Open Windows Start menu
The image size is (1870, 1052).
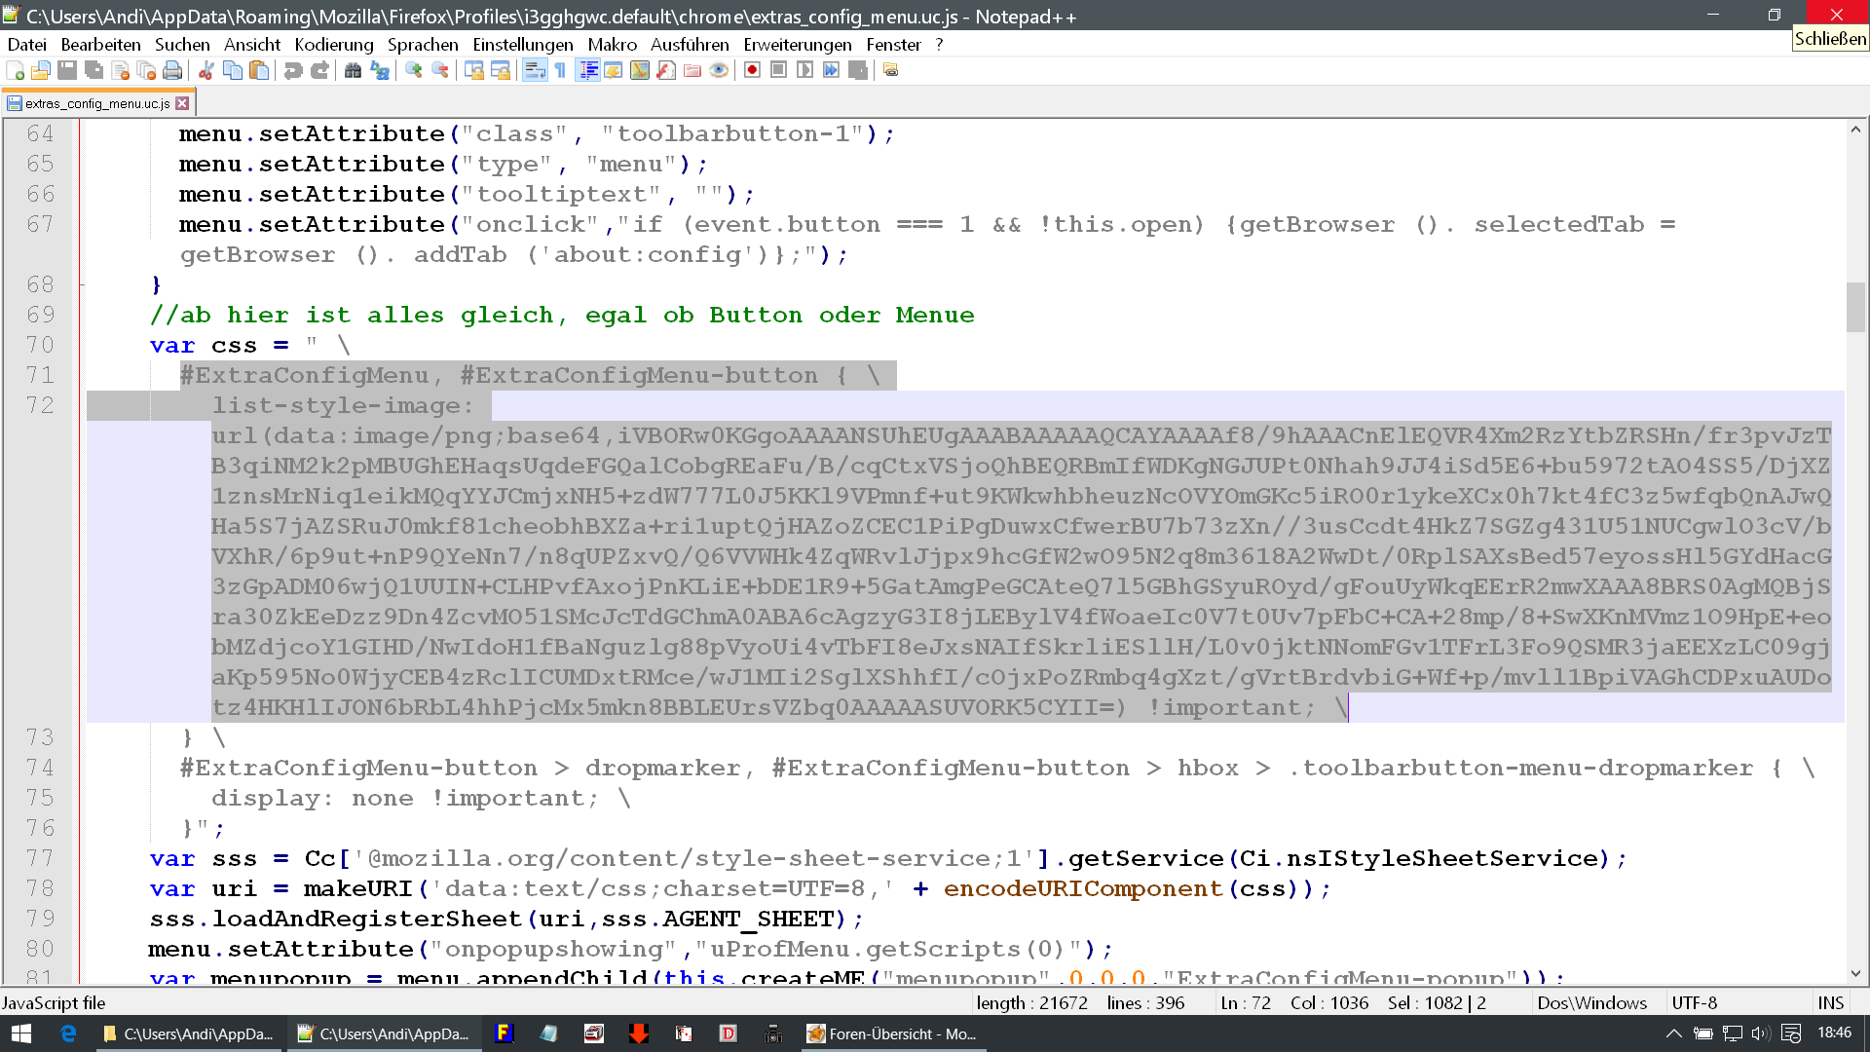click(21, 1033)
